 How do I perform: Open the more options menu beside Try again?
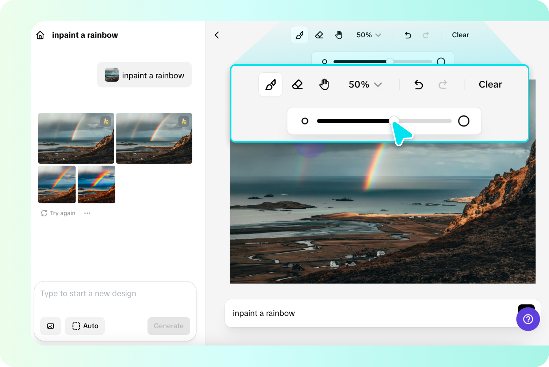tap(87, 213)
